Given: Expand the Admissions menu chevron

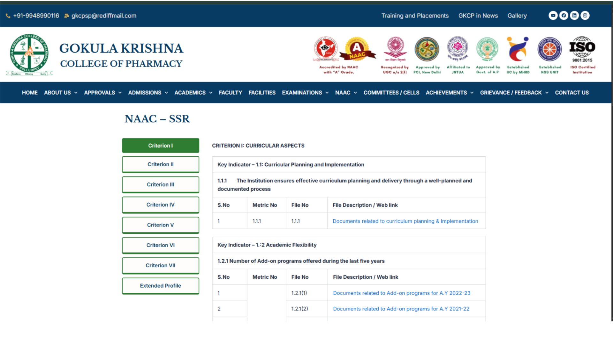Looking at the screenshot, I should tap(166, 93).
